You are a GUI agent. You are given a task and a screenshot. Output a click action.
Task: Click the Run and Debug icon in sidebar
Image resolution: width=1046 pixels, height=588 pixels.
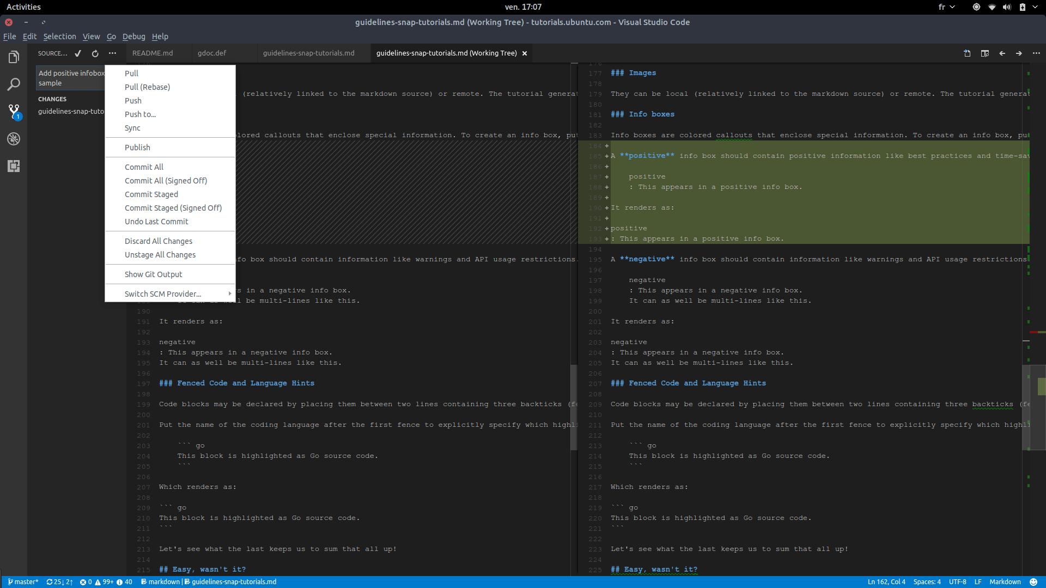[x=13, y=139]
